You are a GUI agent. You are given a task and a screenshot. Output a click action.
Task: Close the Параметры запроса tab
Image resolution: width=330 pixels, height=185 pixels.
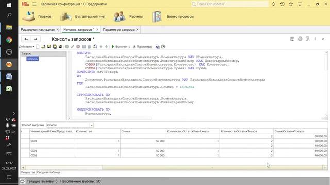[137, 30]
